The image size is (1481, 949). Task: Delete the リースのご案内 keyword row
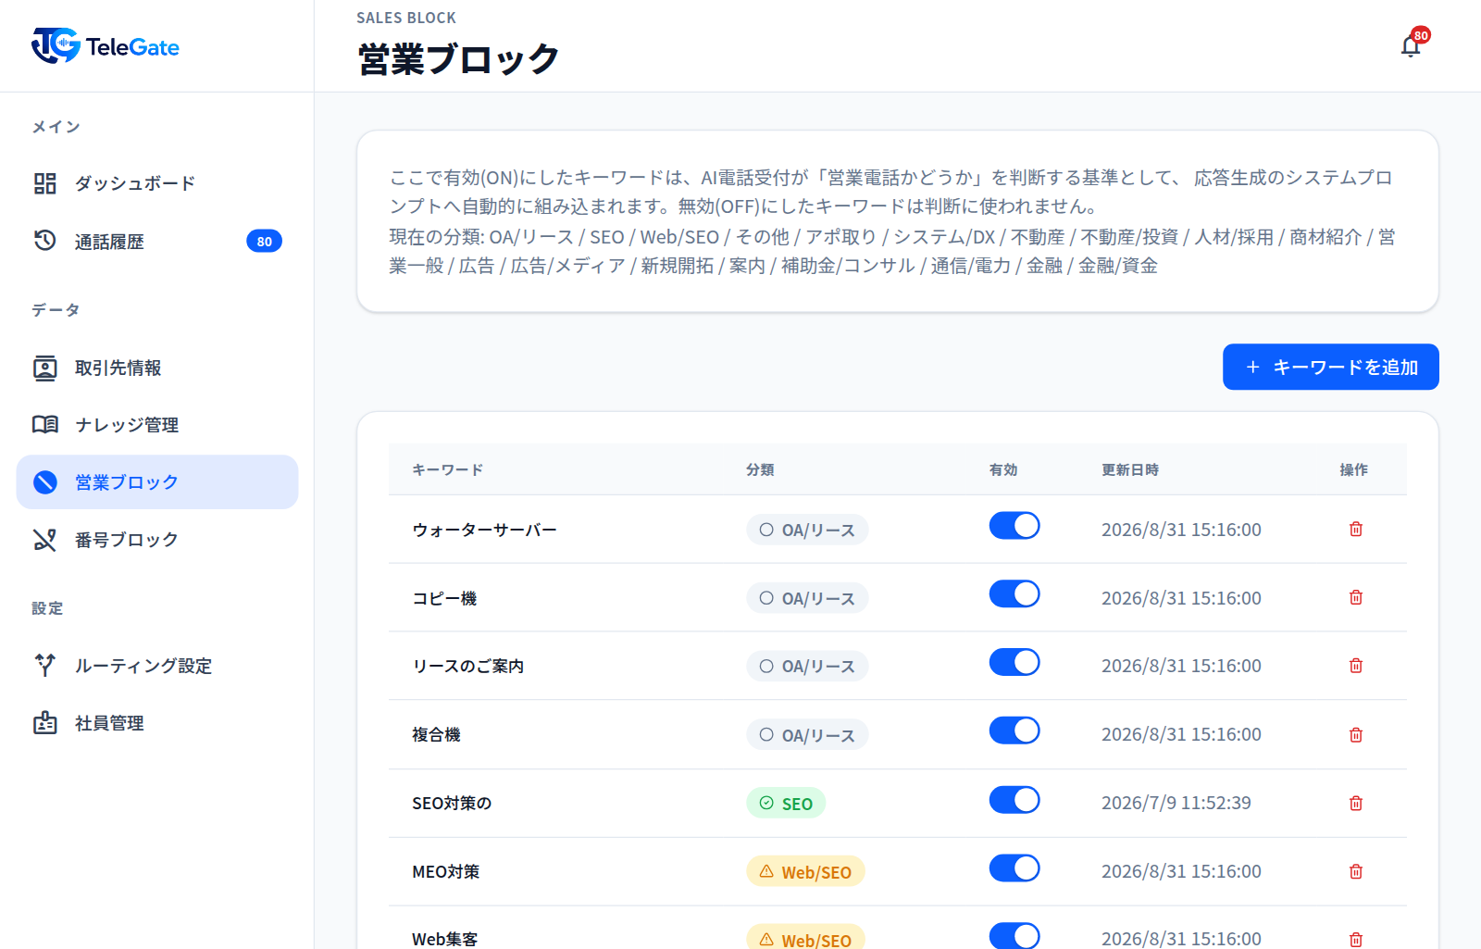pos(1356,666)
